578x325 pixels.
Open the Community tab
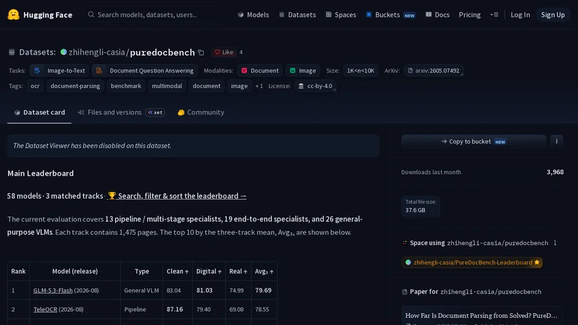click(x=201, y=113)
